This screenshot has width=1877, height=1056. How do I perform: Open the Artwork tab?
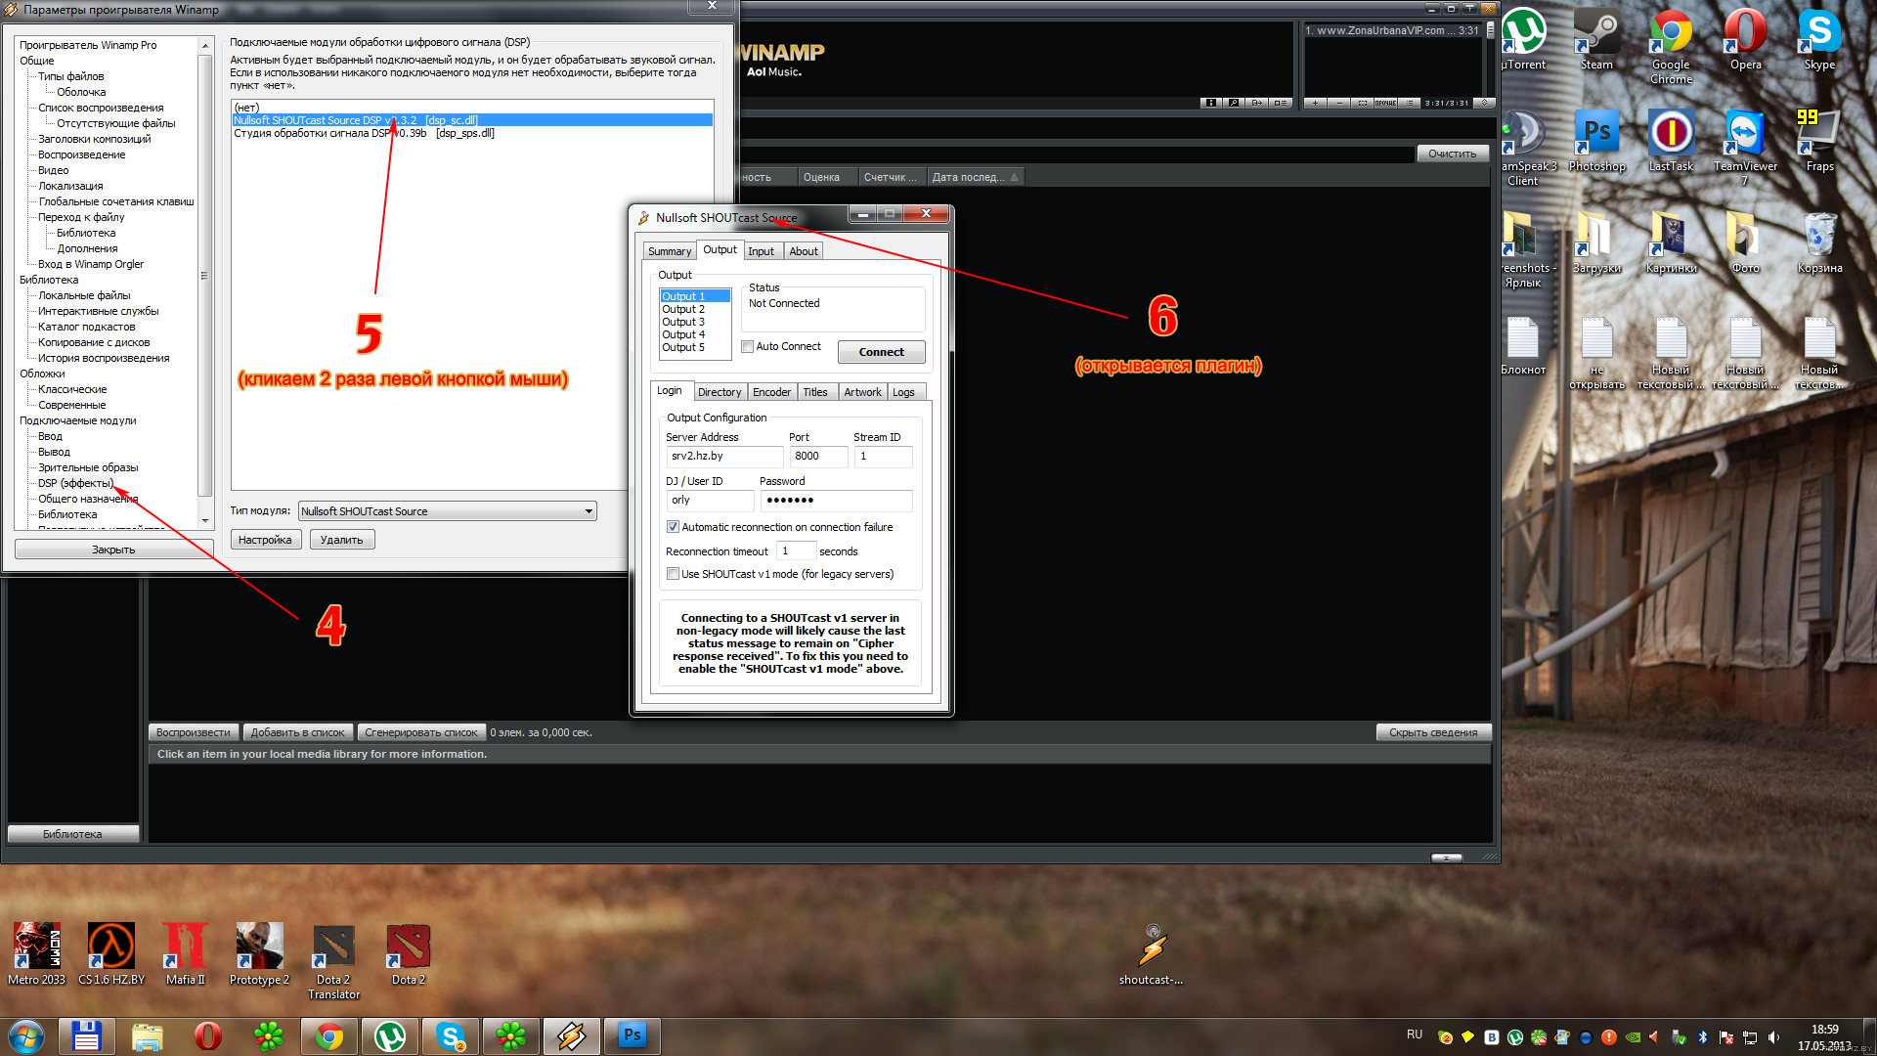pyautogui.click(x=862, y=392)
